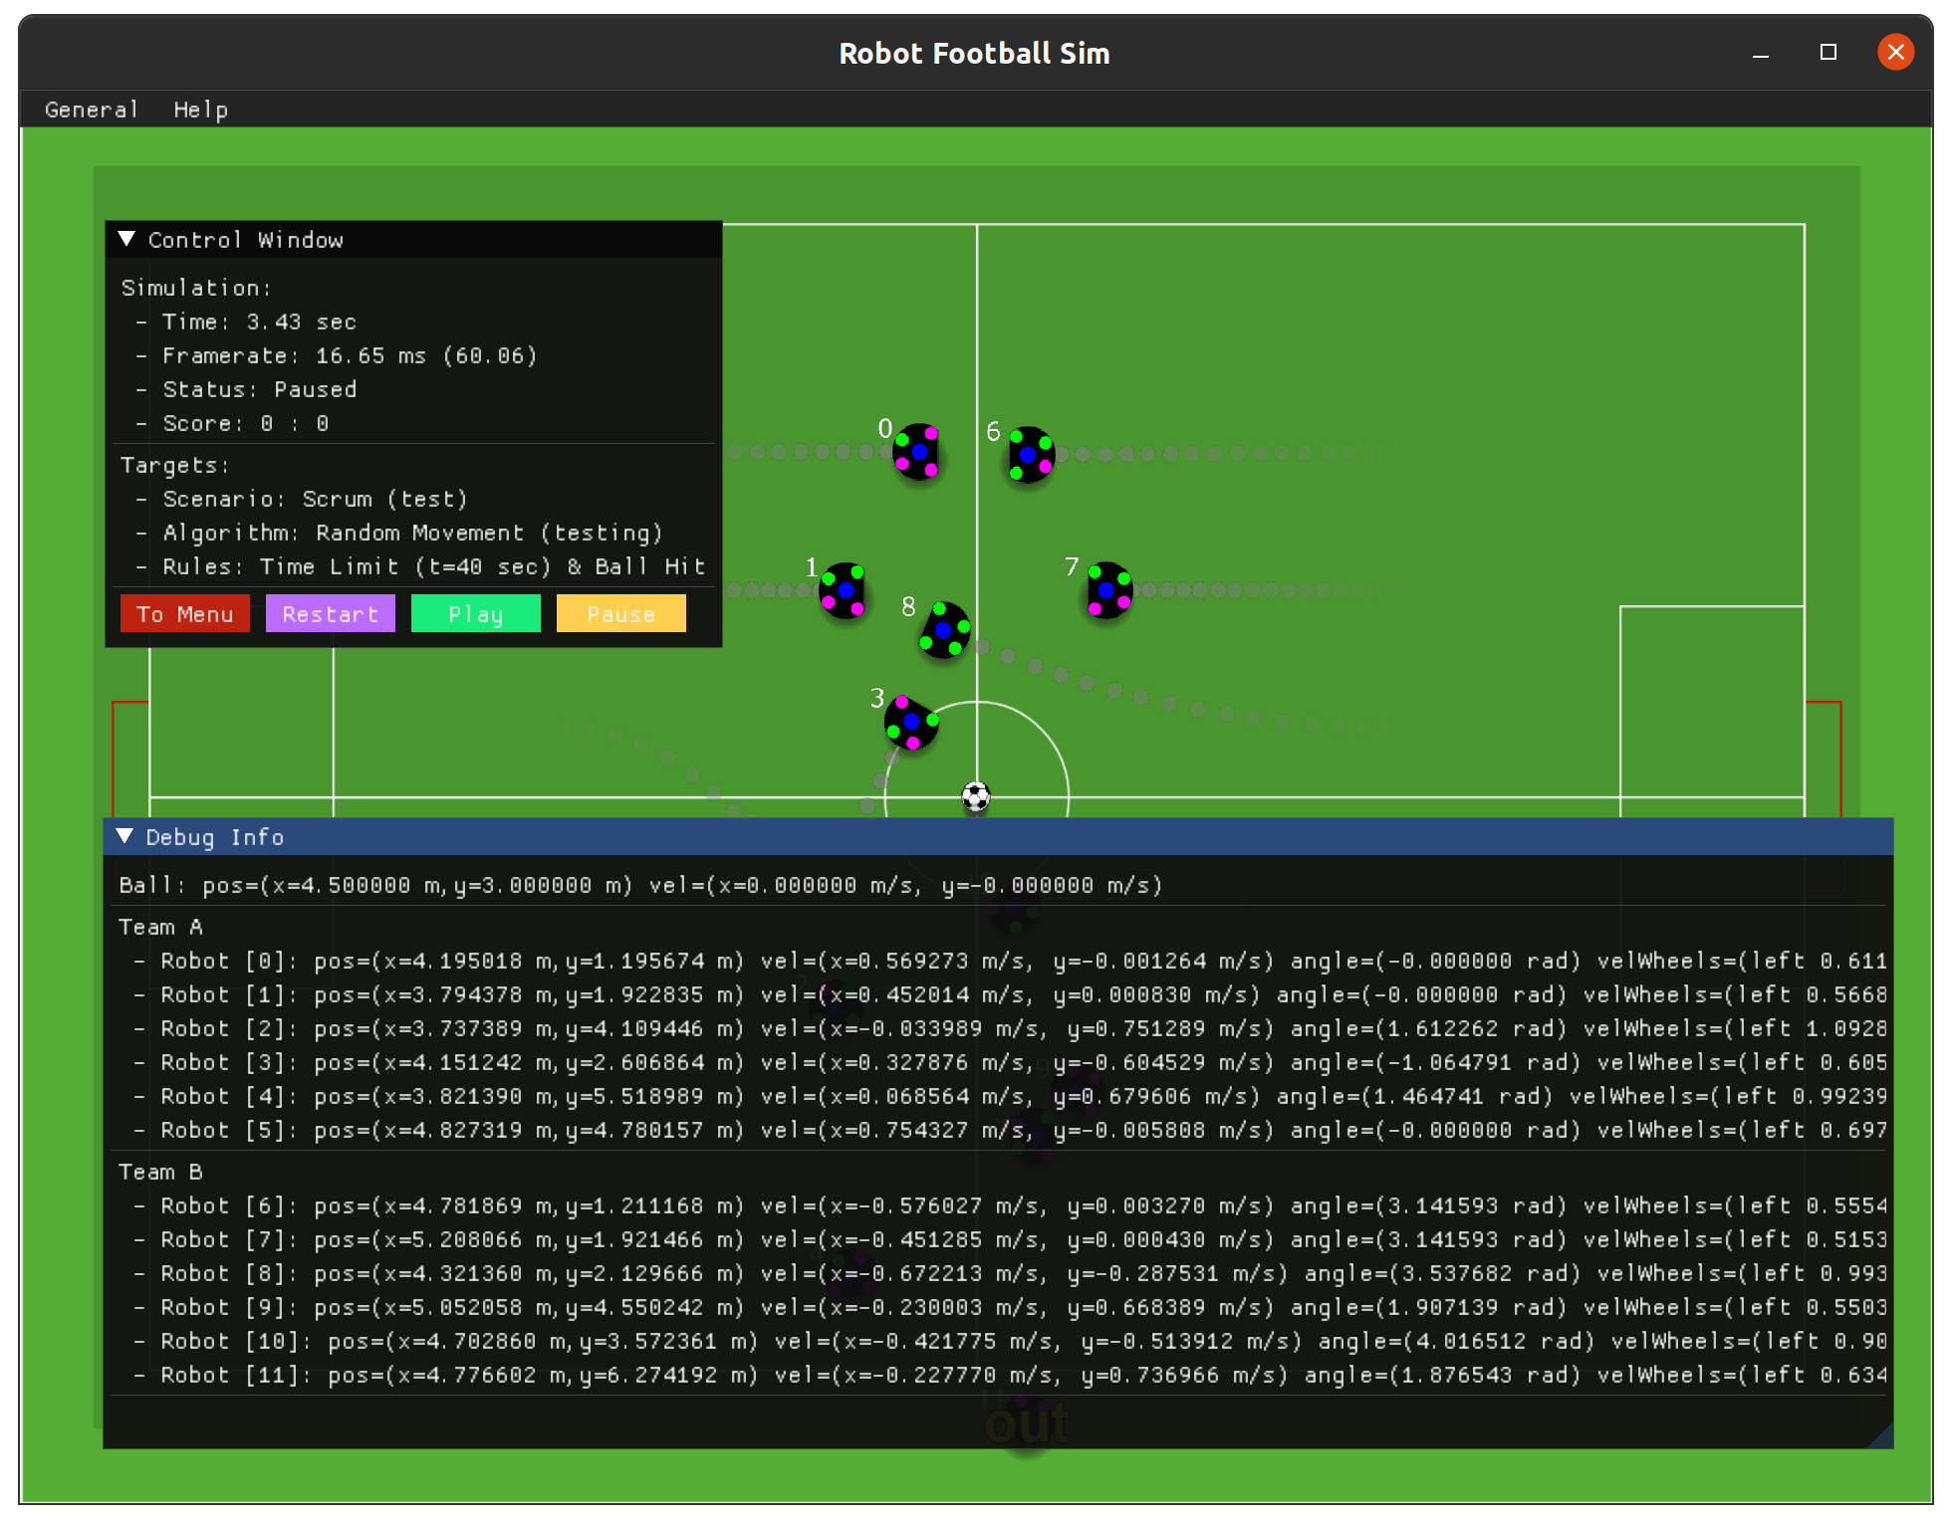Click the soccer ball at midfield
Screen dimensions: 1952x1523
(976, 796)
